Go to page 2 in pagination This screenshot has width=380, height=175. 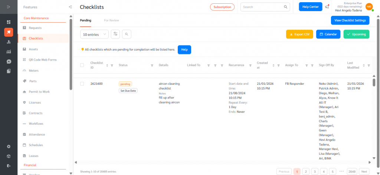click(305, 171)
